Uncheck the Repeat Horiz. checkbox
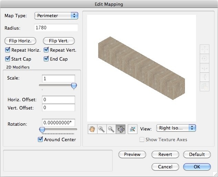 click(8, 50)
